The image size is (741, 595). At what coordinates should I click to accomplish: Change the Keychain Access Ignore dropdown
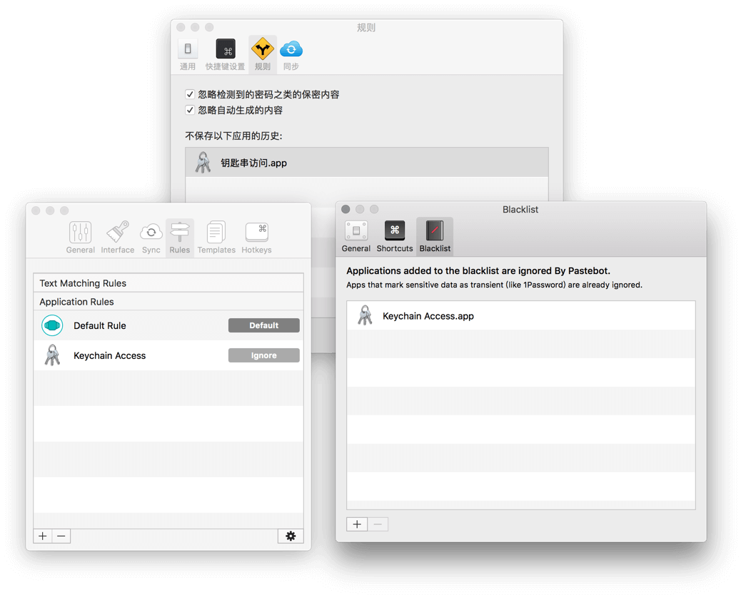(263, 355)
